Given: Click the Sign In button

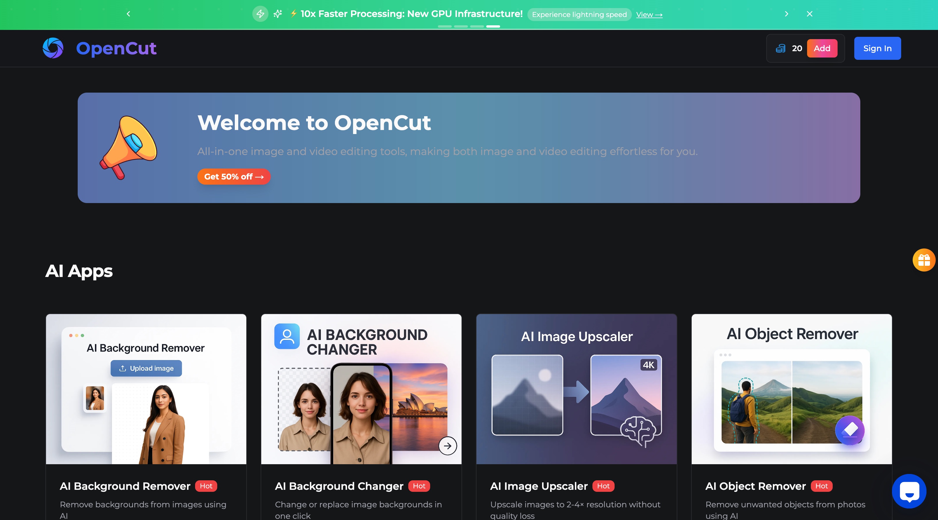Looking at the screenshot, I should pos(877,48).
